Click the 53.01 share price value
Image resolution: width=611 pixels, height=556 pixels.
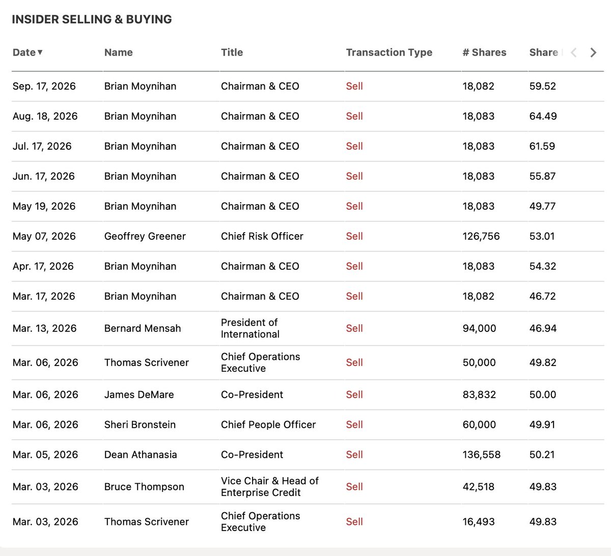coord(542,236)
